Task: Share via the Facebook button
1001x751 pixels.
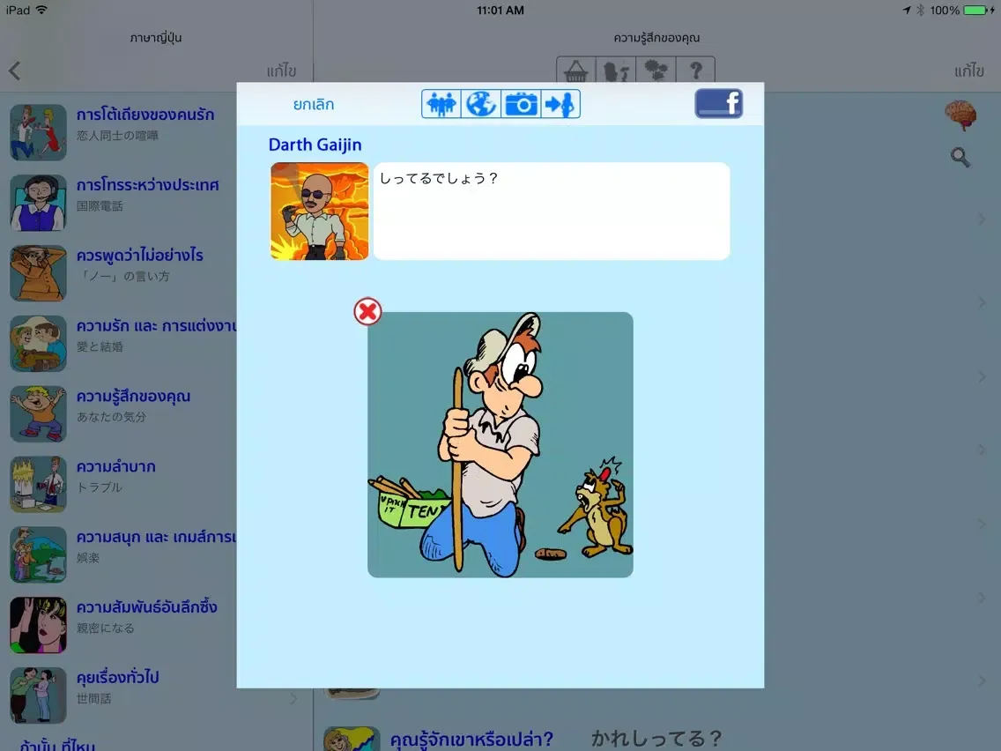Action: (719, 103)
